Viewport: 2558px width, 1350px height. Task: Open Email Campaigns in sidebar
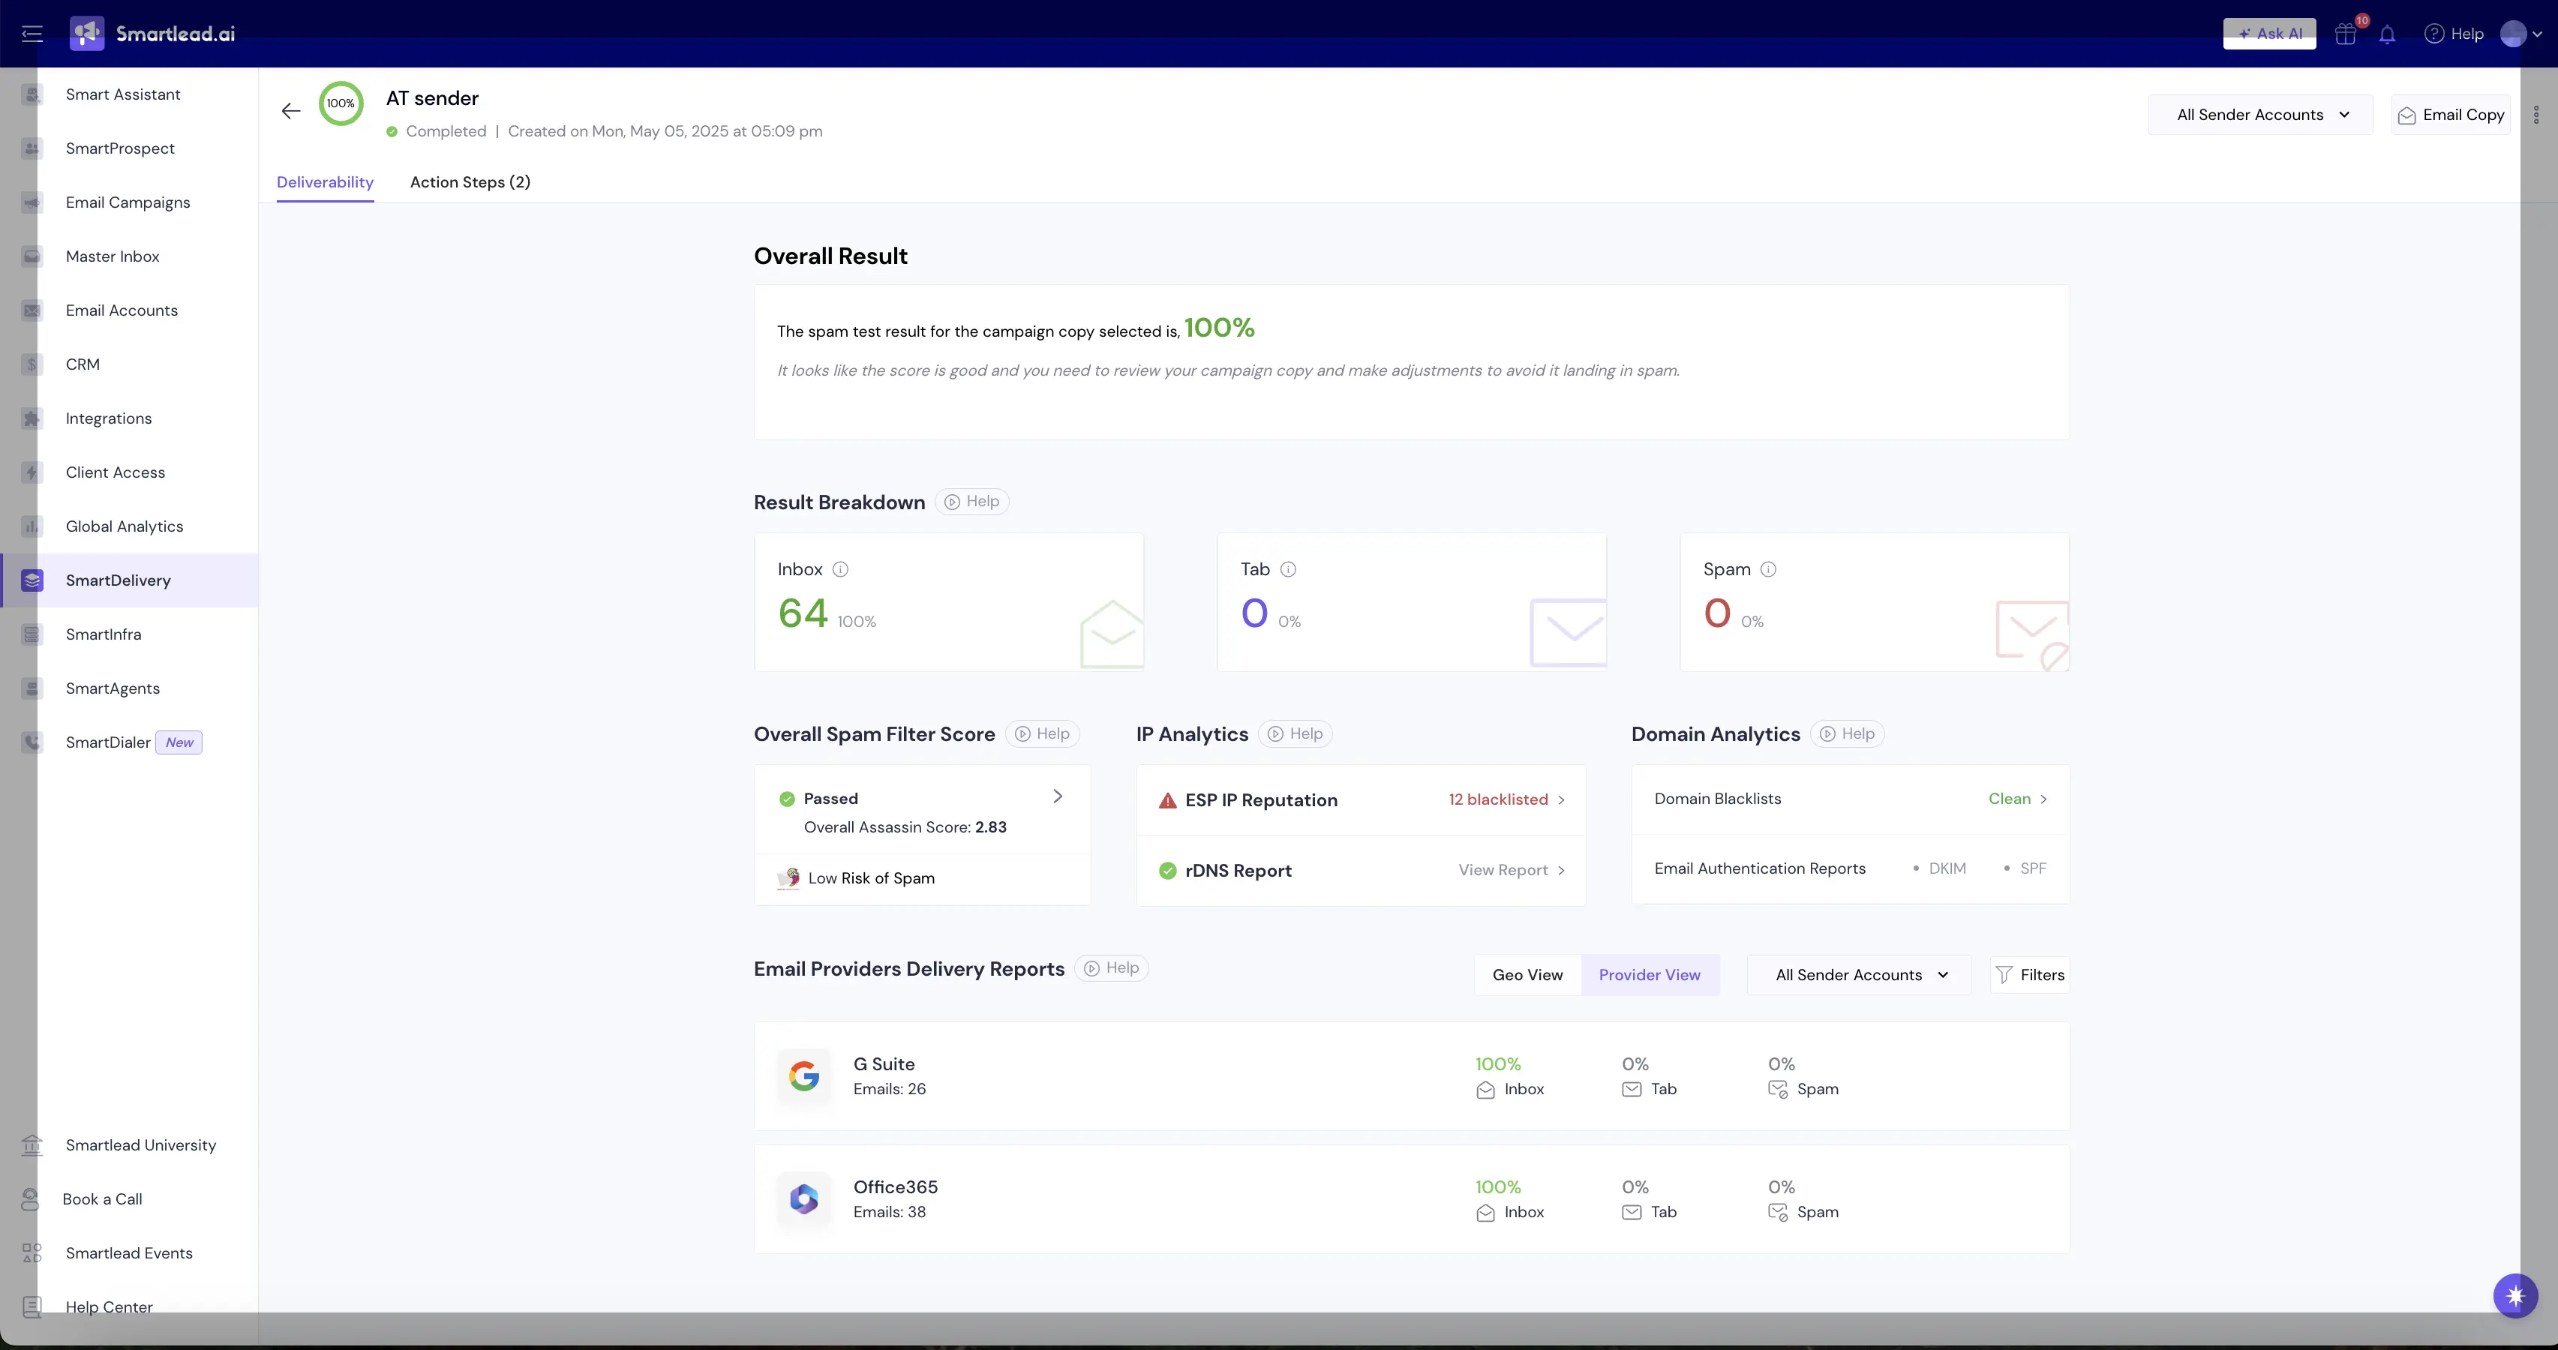pos(129,202)
